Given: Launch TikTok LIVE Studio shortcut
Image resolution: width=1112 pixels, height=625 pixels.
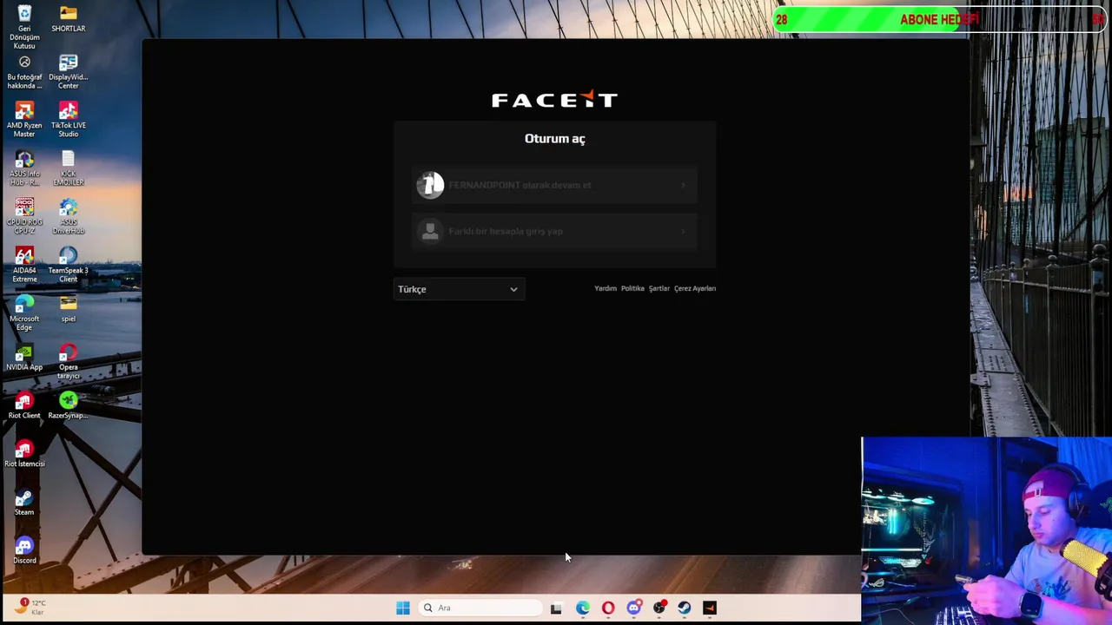Looking at the screenshot, I should 68,121.
